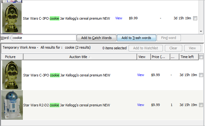Image resolution: width=205 pixels, height=126 pixels.
Task: Click the scroll down arrow of upper list
Action: pos(201,31)
